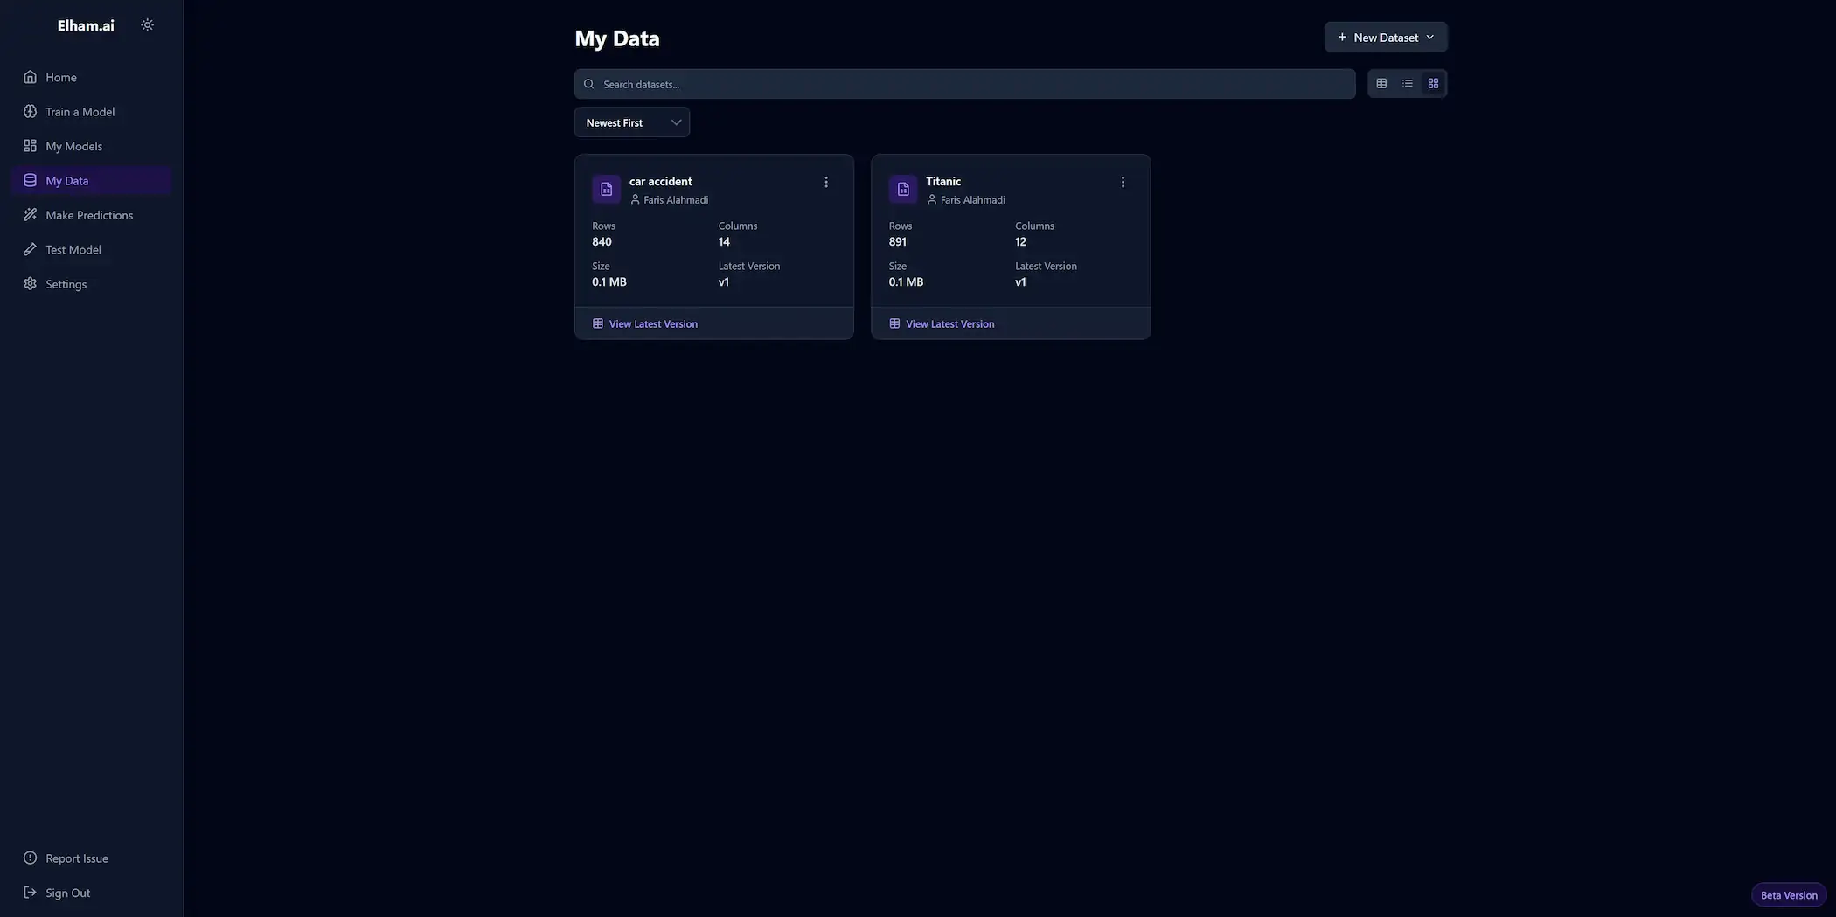Click the Test Model pencil icon

point(30,249)
